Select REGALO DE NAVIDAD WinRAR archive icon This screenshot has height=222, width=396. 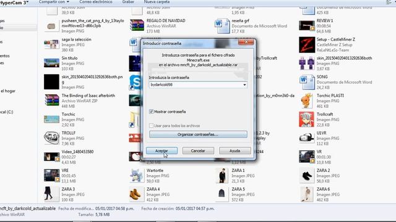pyautogui.click(x=137, y=25)
